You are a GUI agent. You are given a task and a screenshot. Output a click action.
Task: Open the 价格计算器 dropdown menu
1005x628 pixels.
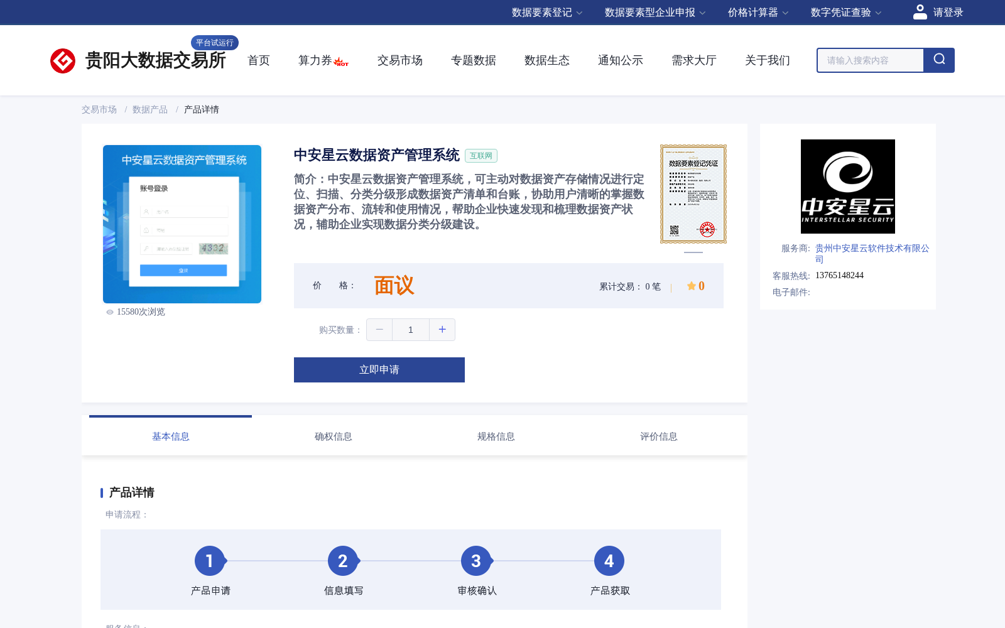[758, 13]
